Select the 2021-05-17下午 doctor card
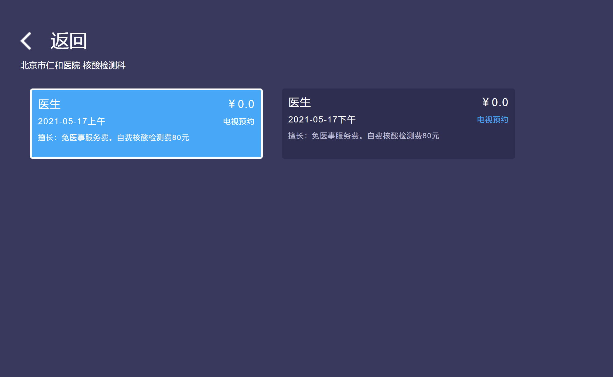Image resolution: width=613 pixels, height=377 pixels. [x=398, y=124]
